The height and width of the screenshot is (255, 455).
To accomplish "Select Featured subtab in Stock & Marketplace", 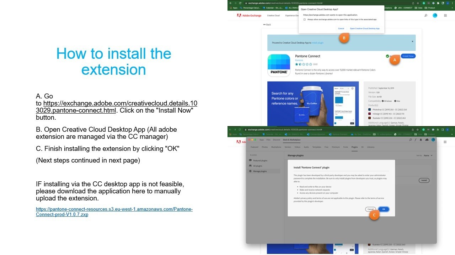I will point(255,147).
